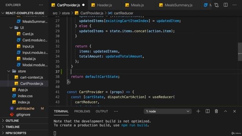This screenshot has width=242, height=136.
Task: Collapse the REACT-COMPLETE-GUIDE root section
Action: point(3,13)
